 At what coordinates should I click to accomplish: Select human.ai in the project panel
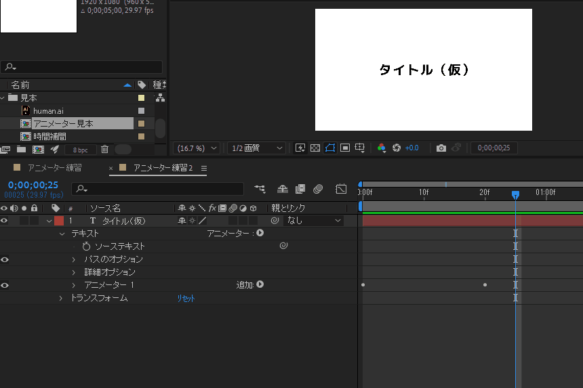[48, 110]
